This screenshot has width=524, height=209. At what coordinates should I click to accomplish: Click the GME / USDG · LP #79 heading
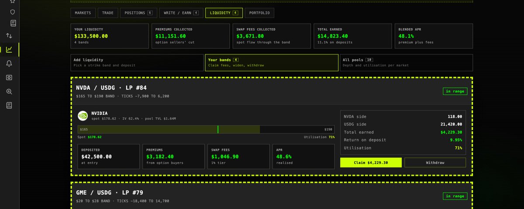(x=110, y=192)
